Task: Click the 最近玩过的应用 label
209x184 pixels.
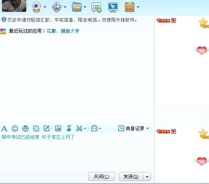Action: pyautogui.click(x=27, y=31)
